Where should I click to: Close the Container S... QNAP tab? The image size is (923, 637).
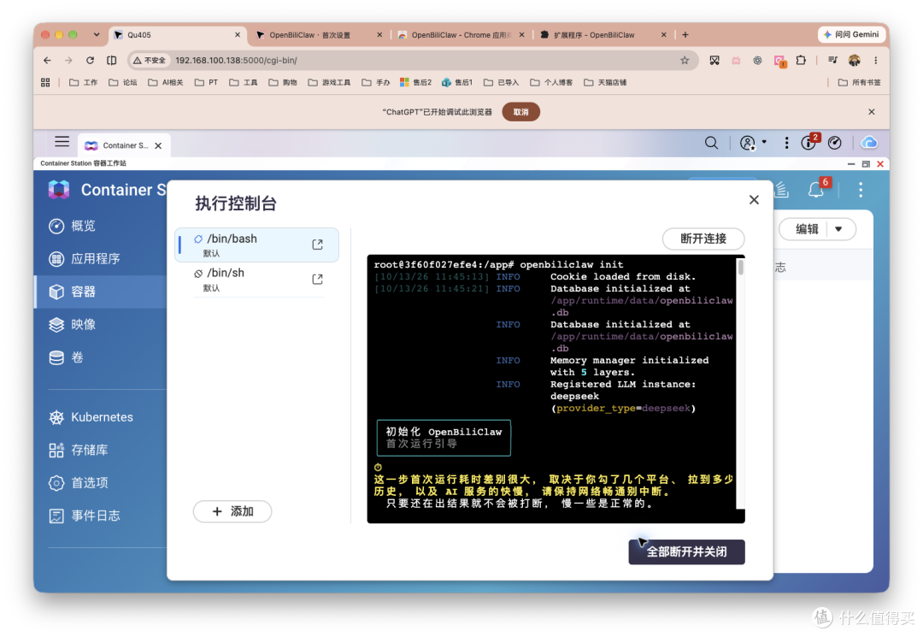point(158,145)
